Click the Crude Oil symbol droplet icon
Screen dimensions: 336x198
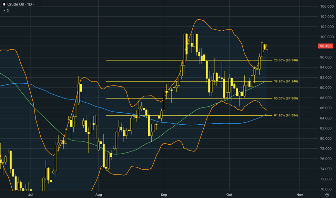point(4,4)
